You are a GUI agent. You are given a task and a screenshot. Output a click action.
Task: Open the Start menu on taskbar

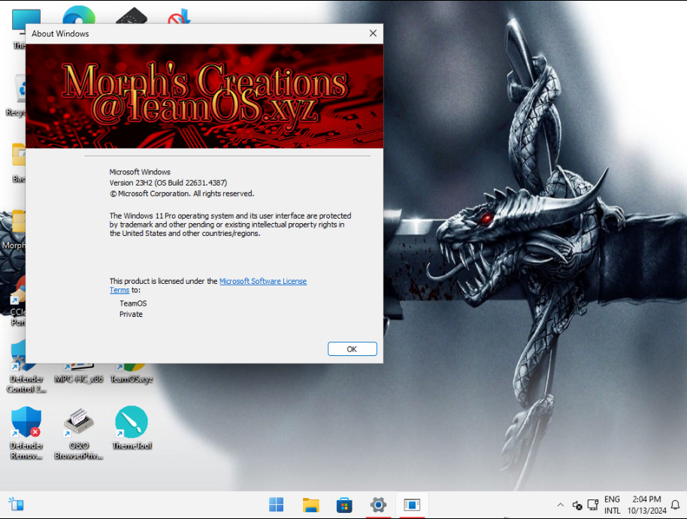click(276, 505)
